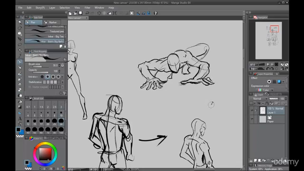Screen dimensions: 304x171
Task: Switch to the Pen sub tool tab
Action: [x=34, y=22]
